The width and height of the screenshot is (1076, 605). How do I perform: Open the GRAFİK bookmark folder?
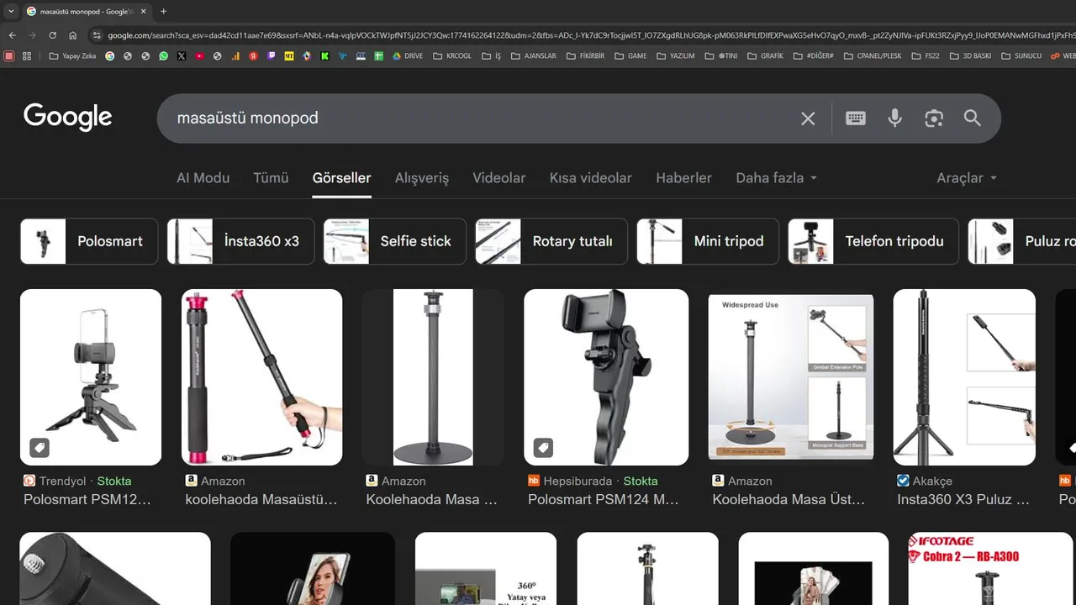pyautogui.click(x=764, y=56)
